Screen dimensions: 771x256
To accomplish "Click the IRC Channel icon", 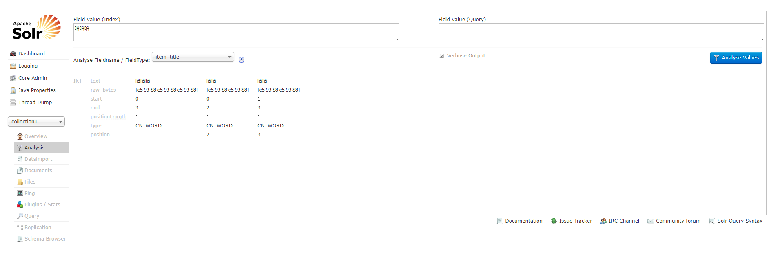I will (603, 221).
